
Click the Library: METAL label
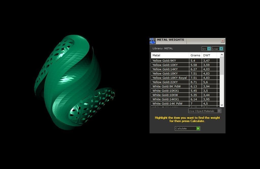tap(163, 49)
